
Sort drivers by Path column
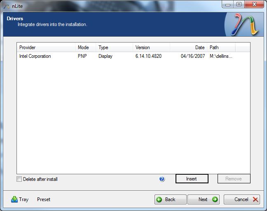pyautogui.click(x=221, y=47)
